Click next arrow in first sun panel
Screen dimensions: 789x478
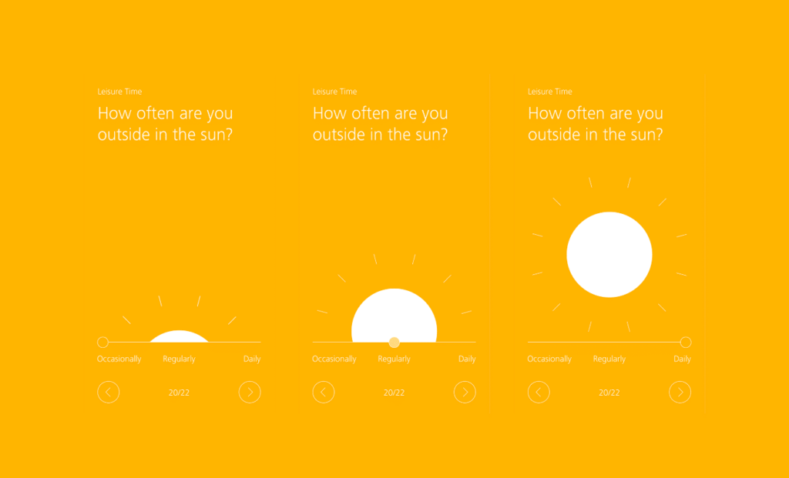[250, 392]
